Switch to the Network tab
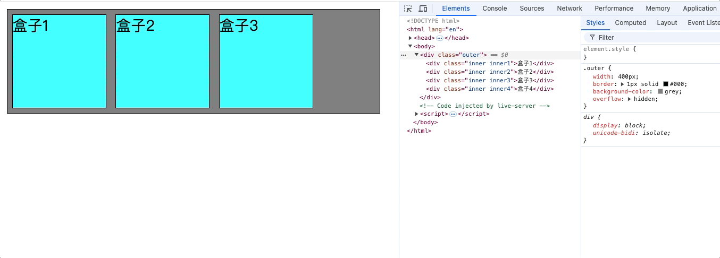 (x=570, y=8)
